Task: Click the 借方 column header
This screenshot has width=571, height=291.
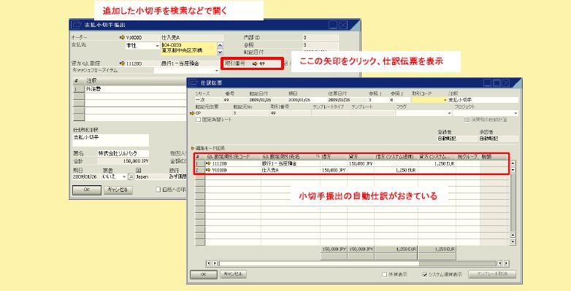Action: point(334,157)
